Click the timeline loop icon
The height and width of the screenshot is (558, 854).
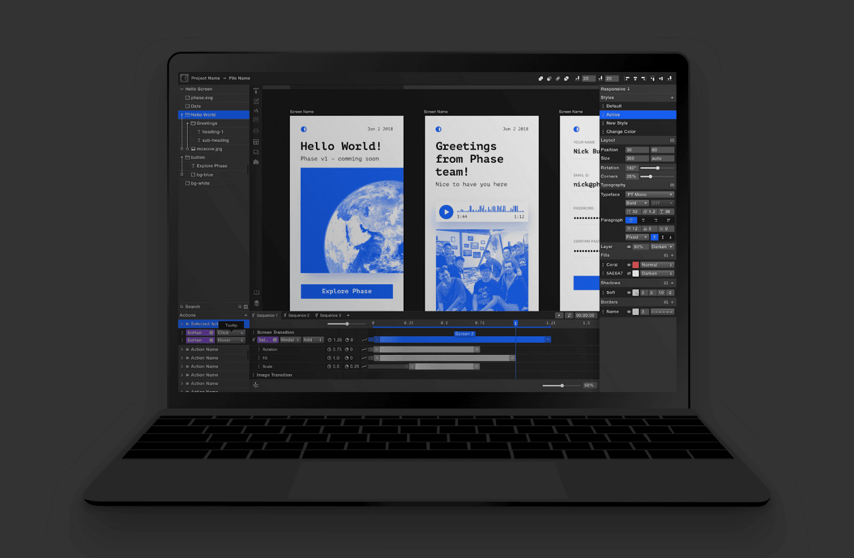[x=569, y=315]
